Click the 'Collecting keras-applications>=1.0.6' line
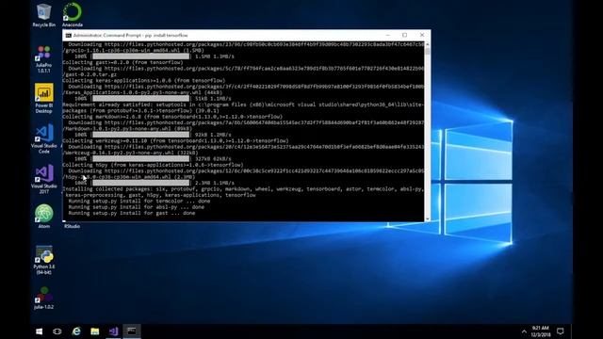 (x=143, y=80)
